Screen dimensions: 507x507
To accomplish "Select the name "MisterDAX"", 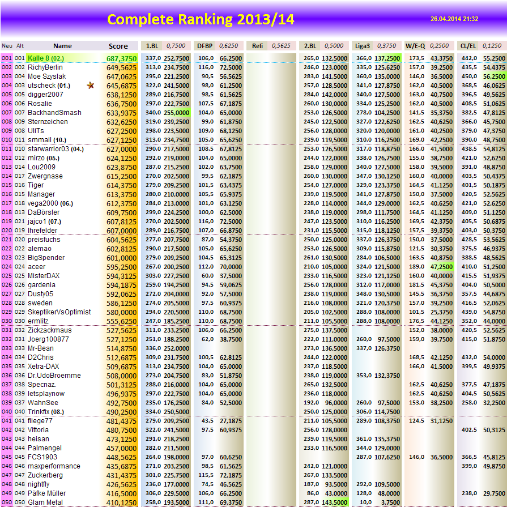I will pos(44,275).
